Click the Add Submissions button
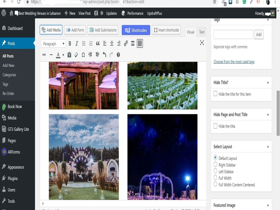 click(103, 30)
